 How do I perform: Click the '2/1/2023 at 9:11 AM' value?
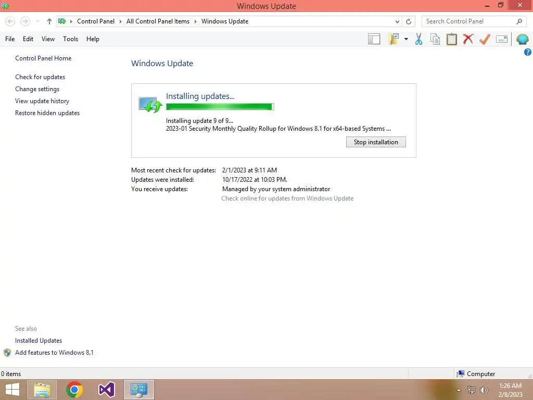249,170
